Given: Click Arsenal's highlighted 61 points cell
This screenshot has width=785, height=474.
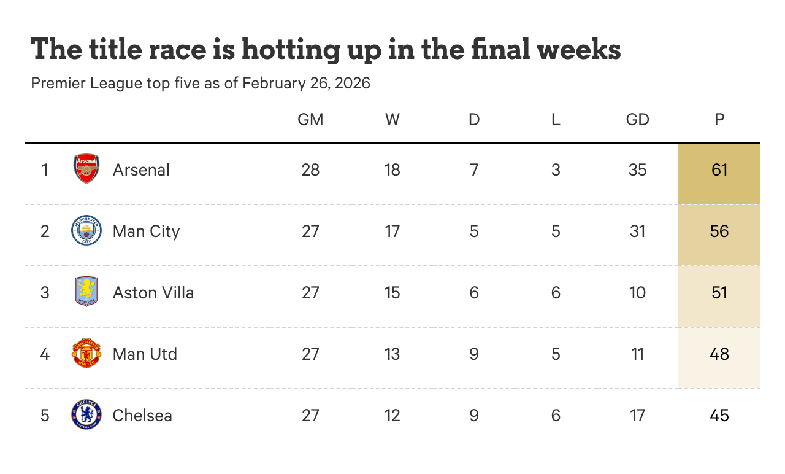Looking at the screenshot, I should click(719, 173).
